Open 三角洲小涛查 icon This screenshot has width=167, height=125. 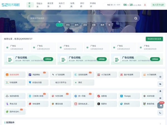click(30, 96)
